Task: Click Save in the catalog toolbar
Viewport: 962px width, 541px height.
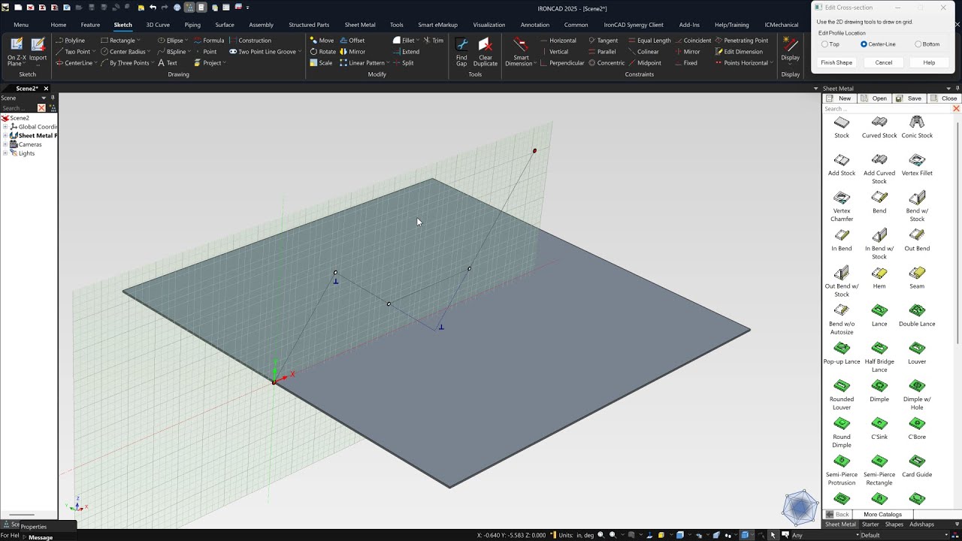Action: [x=909, y=98]
